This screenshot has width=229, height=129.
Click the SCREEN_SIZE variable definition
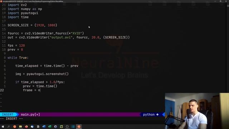(x=18, y=25)
